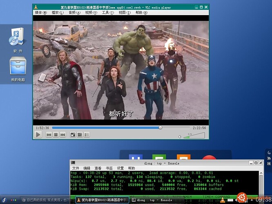Viewport: 272px width, 204px height.
Task: Select the 我的电脑 desktop icon
Action: [x=18, y=69]
